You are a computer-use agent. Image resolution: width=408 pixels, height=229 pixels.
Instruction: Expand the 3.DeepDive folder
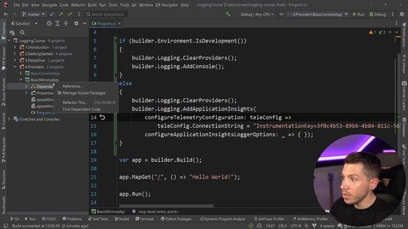[x=15, y=60]
